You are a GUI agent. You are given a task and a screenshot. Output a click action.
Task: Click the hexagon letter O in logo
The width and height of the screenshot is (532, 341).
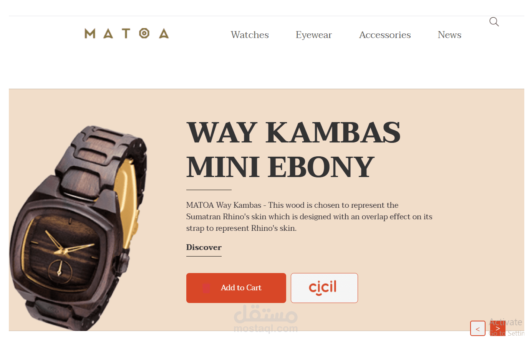(x=144, y=33)
